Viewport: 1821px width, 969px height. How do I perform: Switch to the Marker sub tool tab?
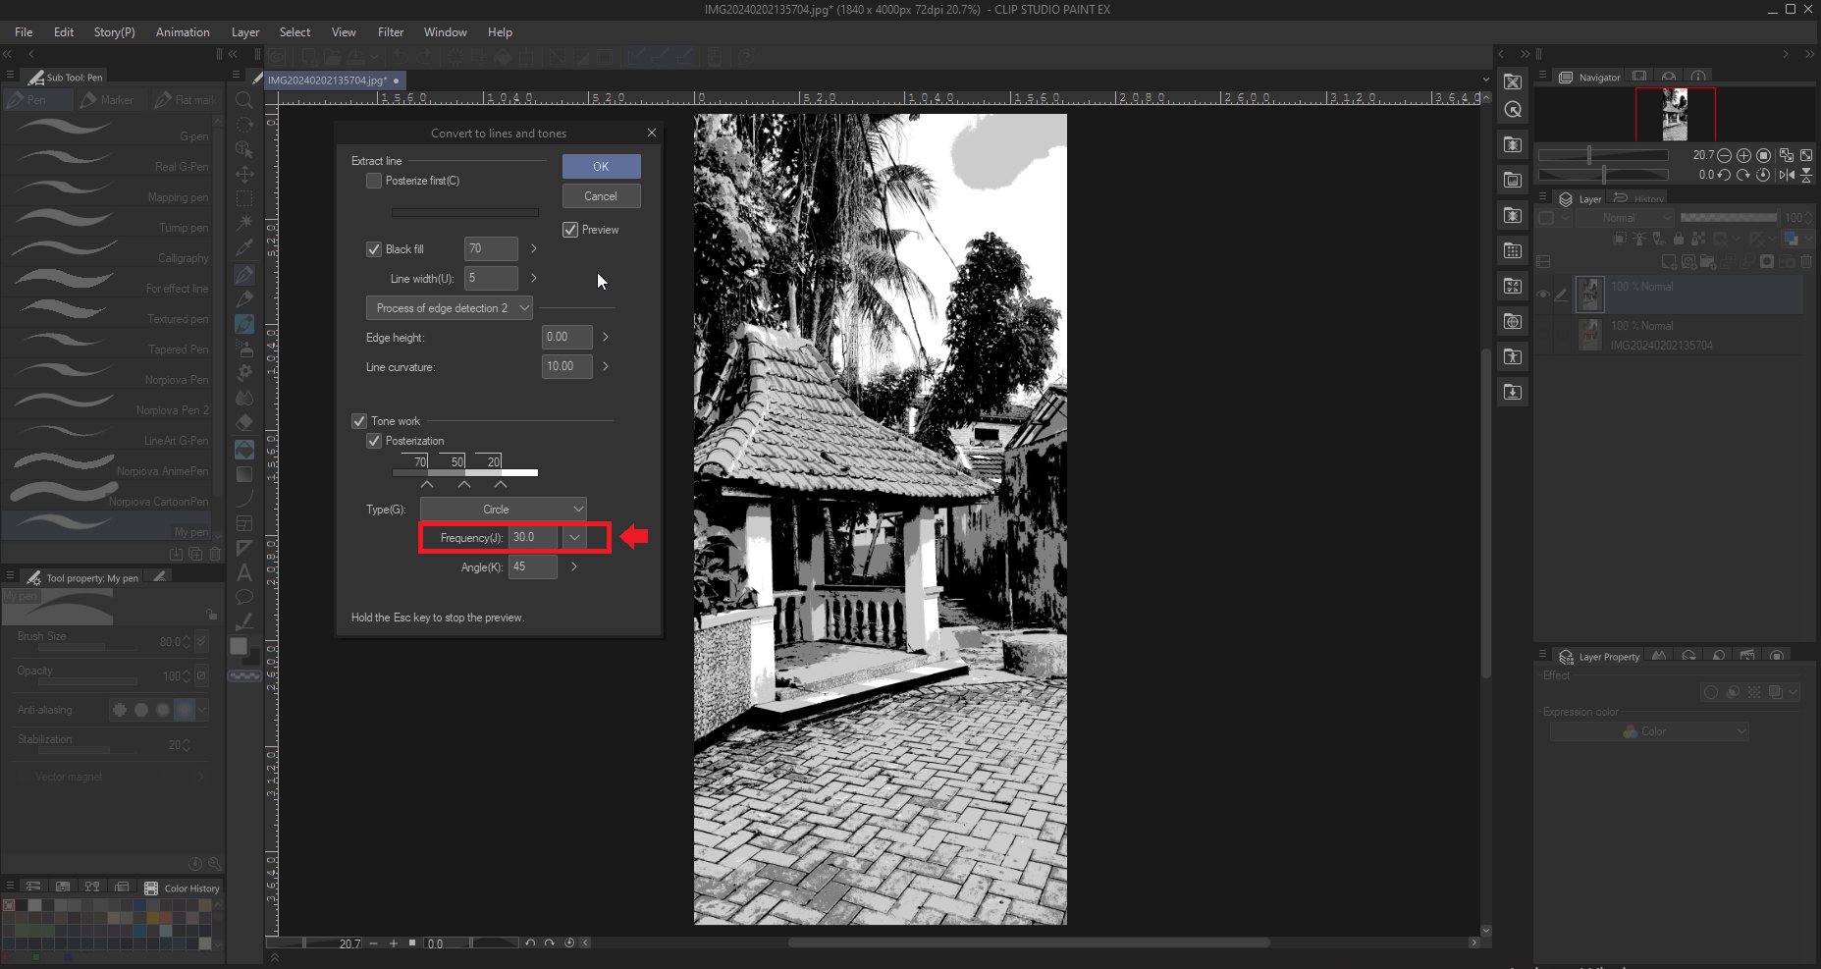click(x=108, y=100)
